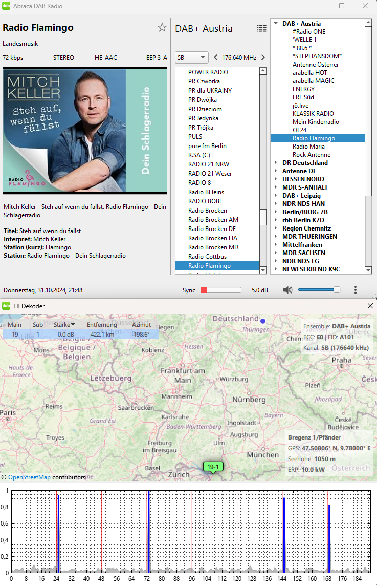Select *STEPHANSDOM* in ensemble tree

(x=317, y=56)
